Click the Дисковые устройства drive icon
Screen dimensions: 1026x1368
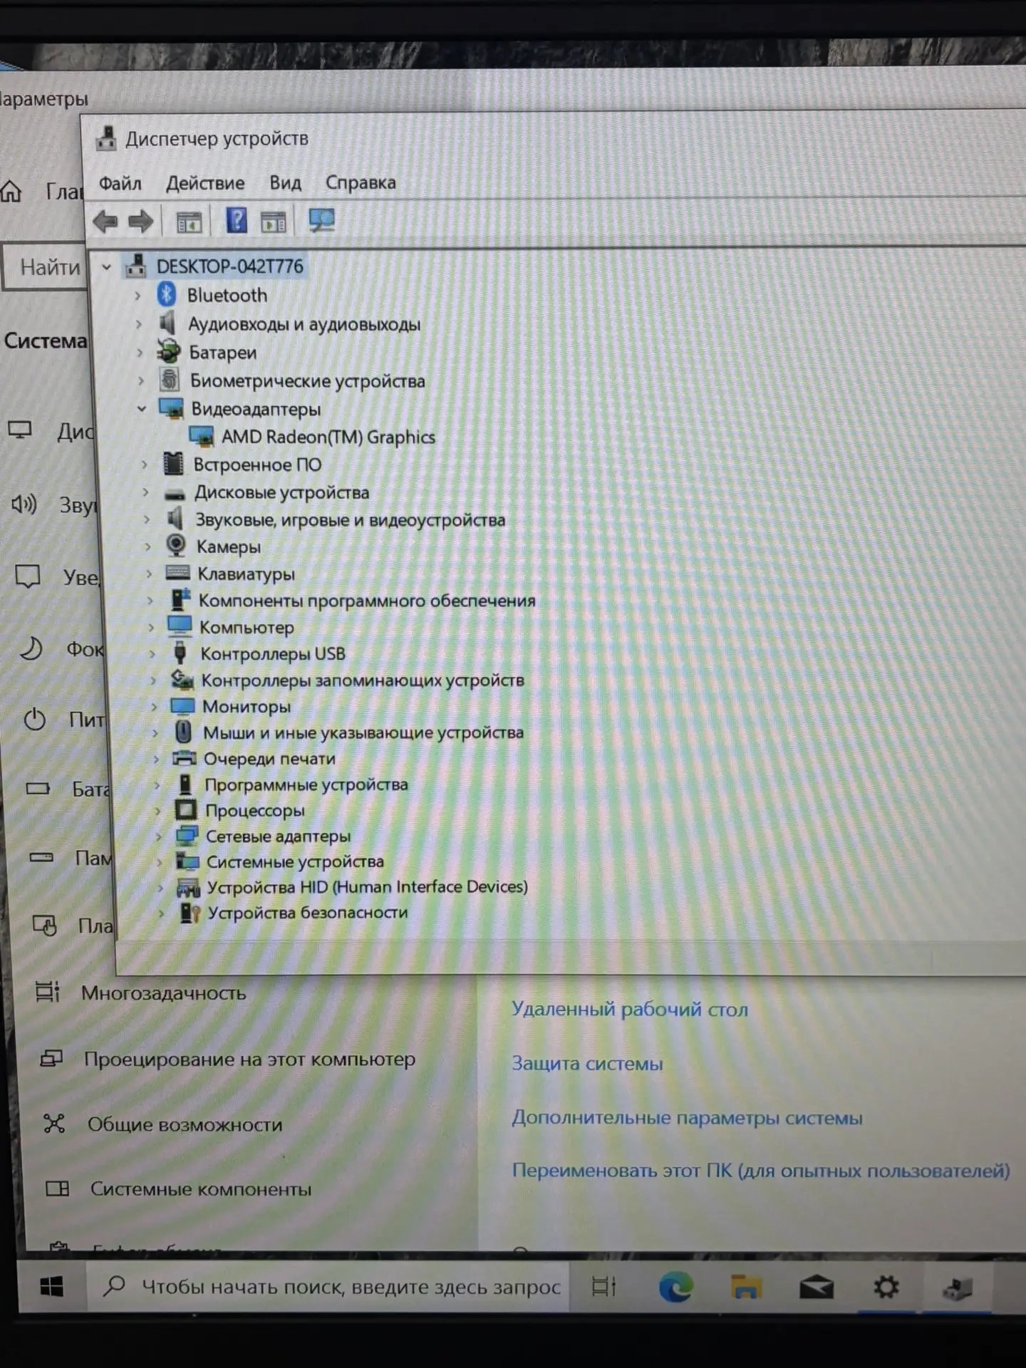(x=175, y=493)
